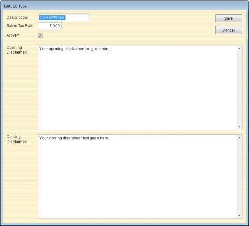This screenshot has width=249, height=226.
Task: Click the opening disclaimer placeholder text line
Action: (75, 49)
